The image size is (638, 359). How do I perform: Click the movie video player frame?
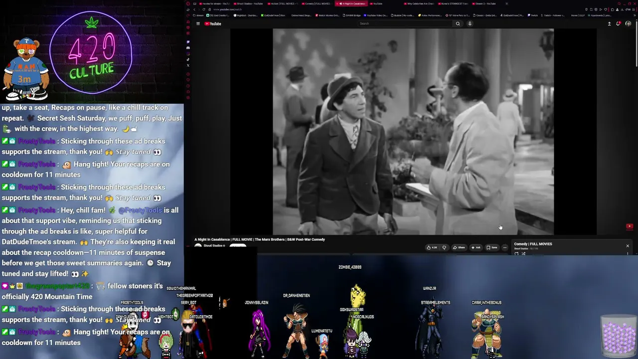coord(413,132)
